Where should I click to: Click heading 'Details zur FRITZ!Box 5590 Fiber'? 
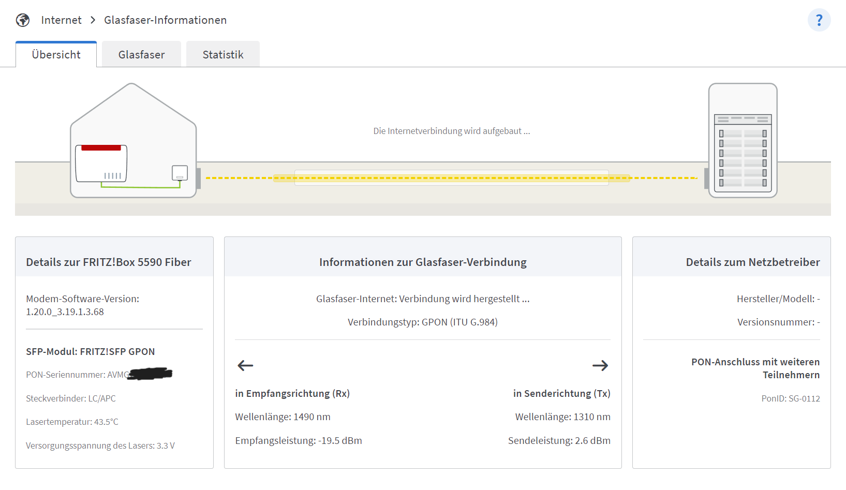(x=109, y=262)
